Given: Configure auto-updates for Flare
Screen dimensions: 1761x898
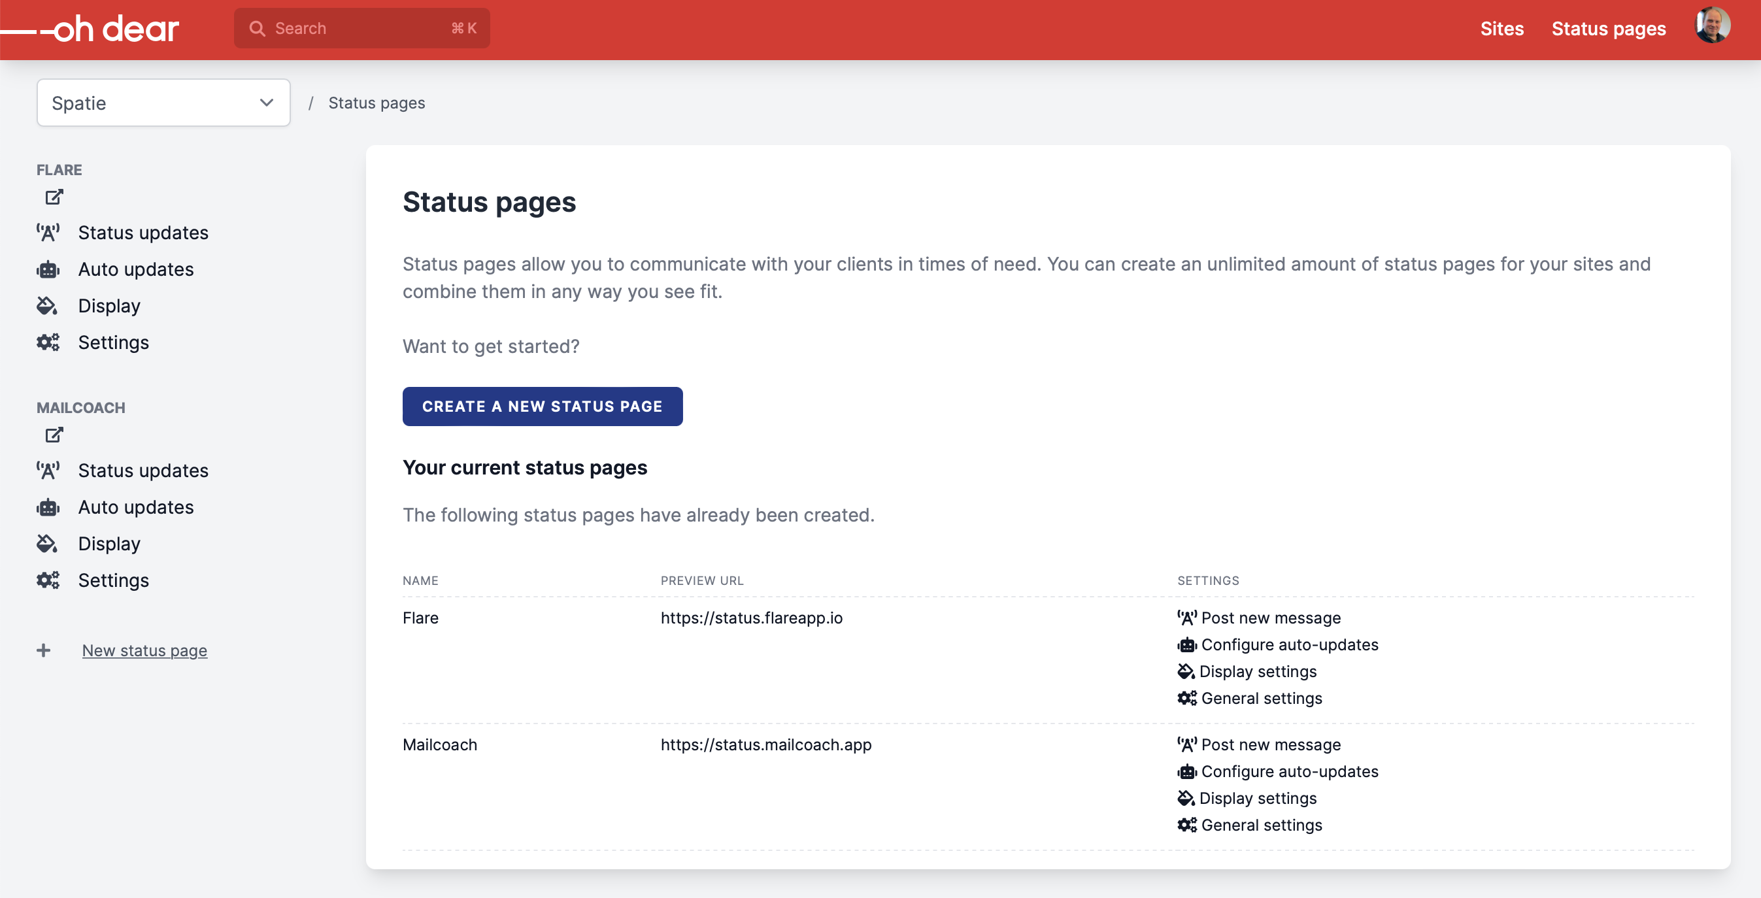Looking at the screenshot, I should click(x=1289, y=644).
